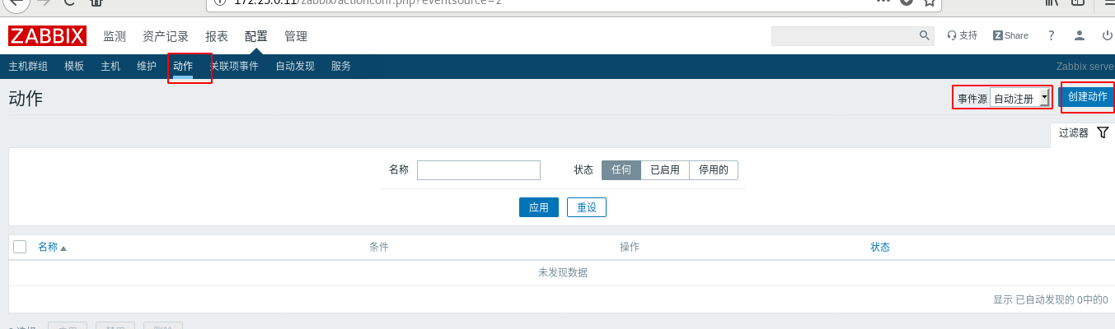This screenshot has height=329, width=1115.
Task: Go to 关联项事件 submenu
Action: tap(234, 66)
